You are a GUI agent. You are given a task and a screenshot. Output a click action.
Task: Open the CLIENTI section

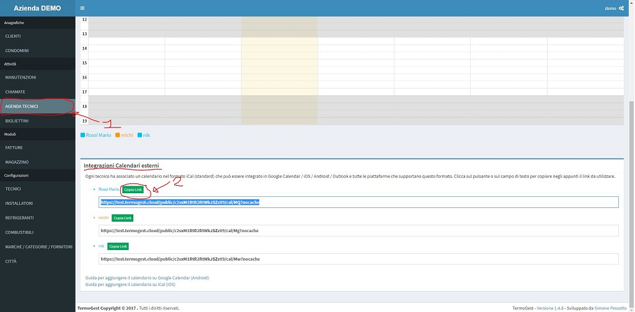pyautogui.click(x=38, y=36)
